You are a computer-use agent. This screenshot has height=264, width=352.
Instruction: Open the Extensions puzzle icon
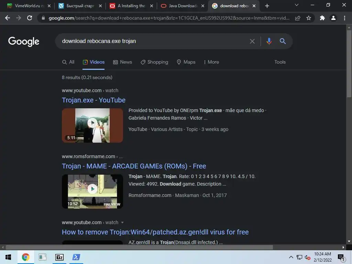(x=322, y=18)
